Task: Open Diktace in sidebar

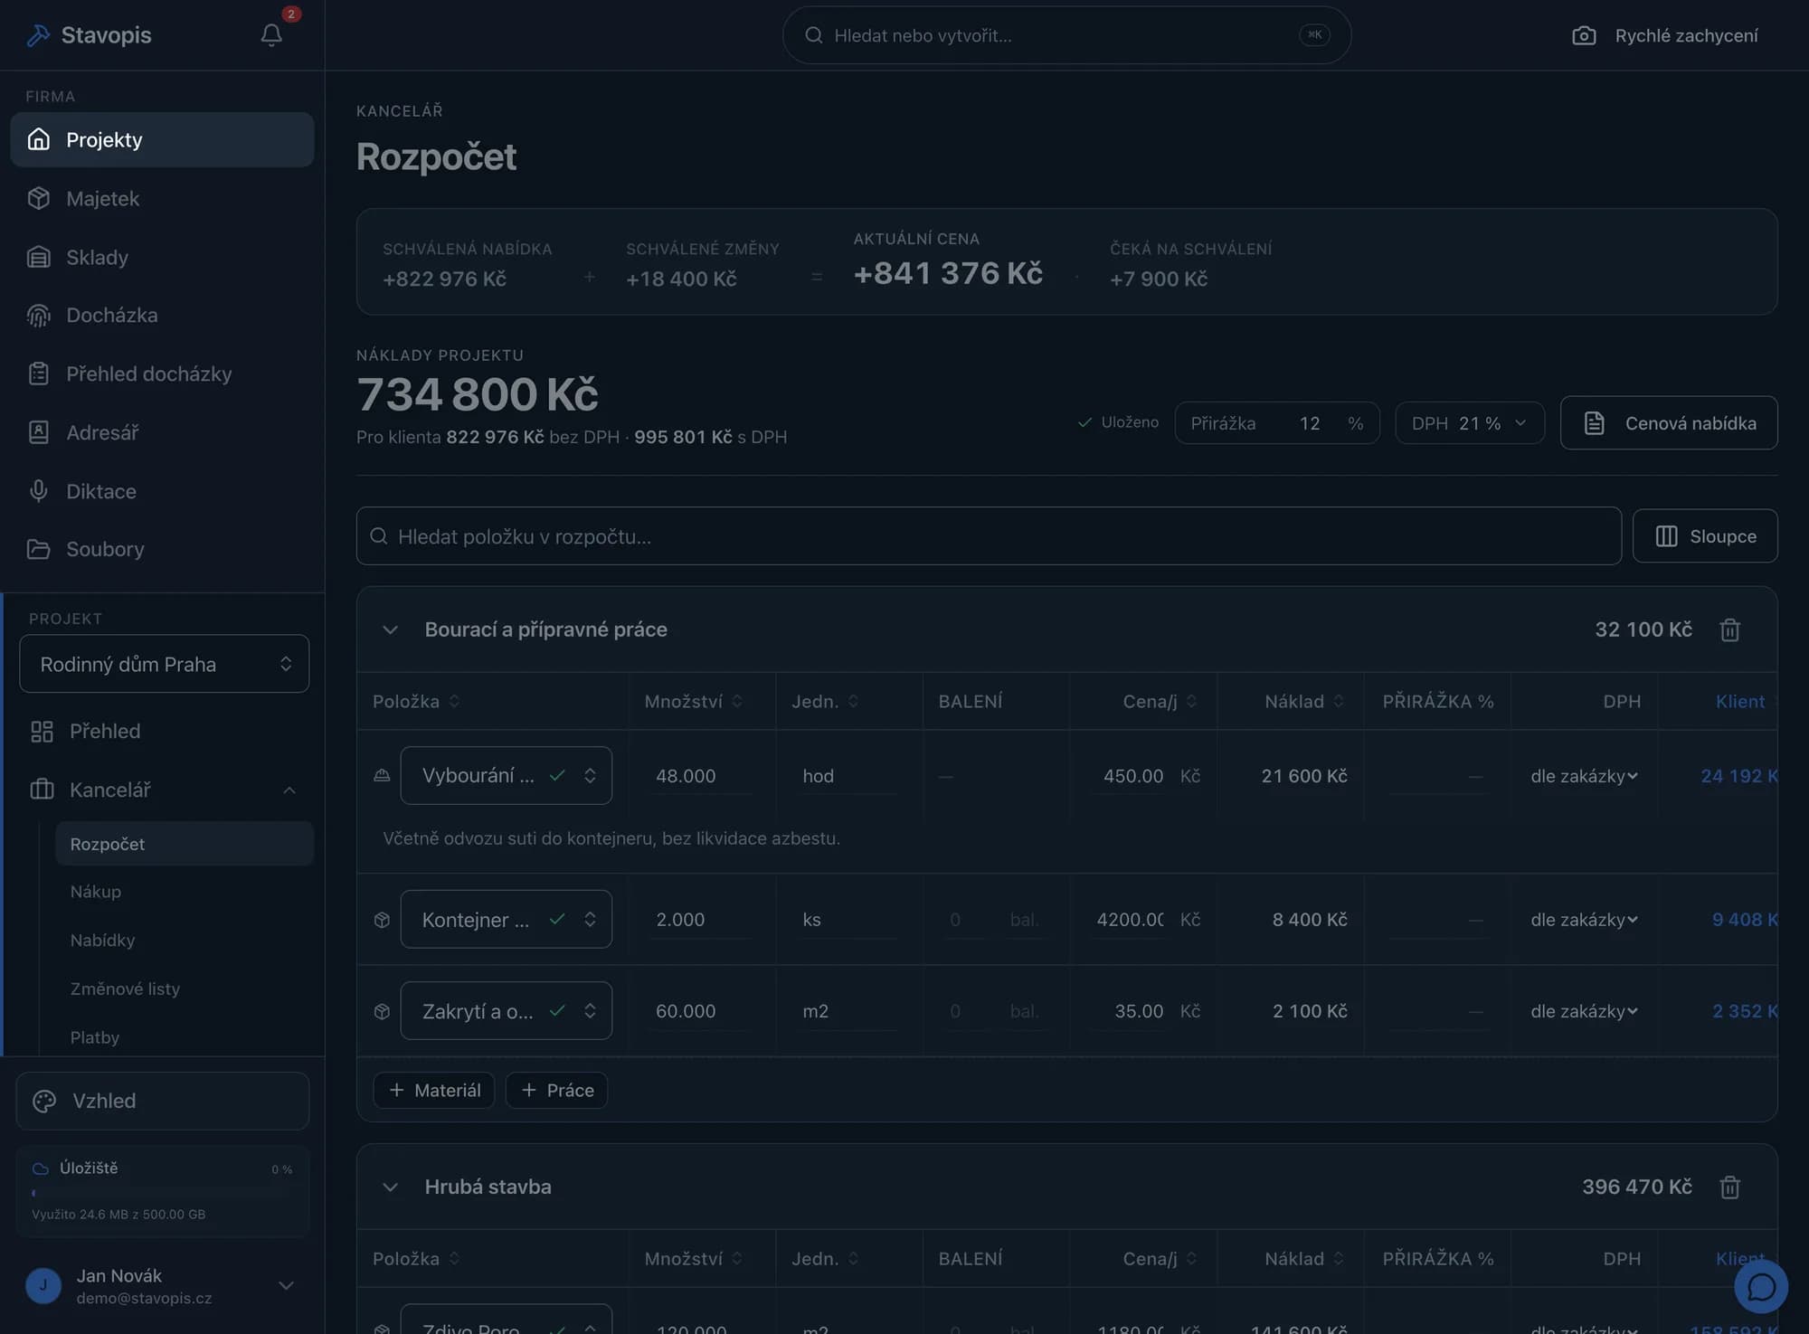Action: (x=162, y=491)
